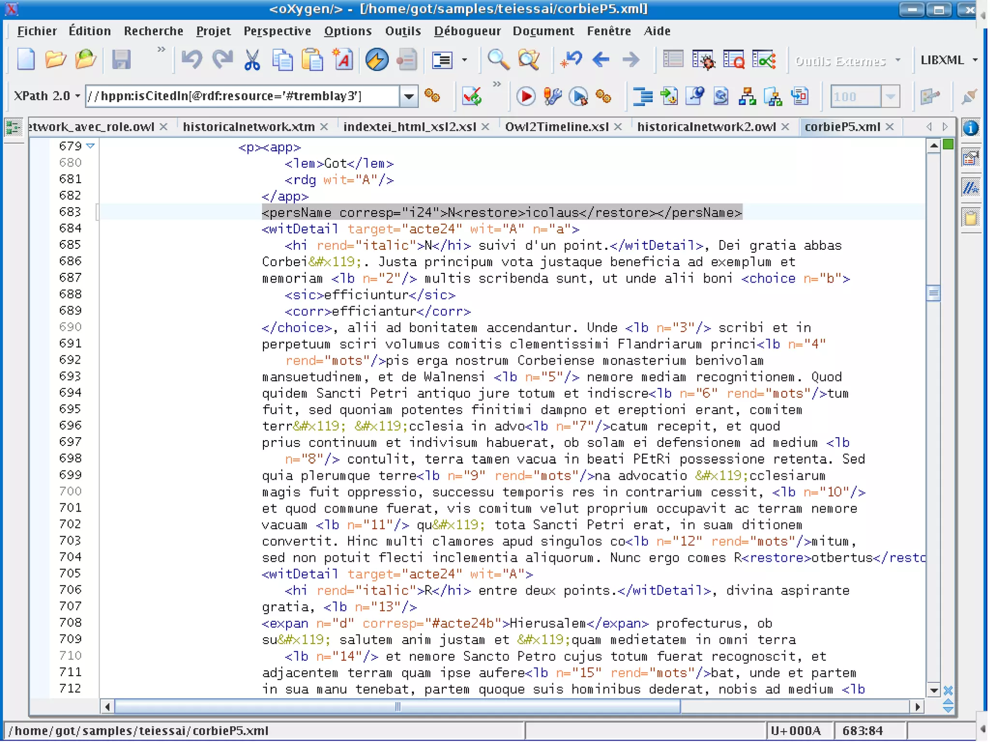Click the blue Back navigation arrow
Viewport: 990px width, 742px height.
(601, 60)
